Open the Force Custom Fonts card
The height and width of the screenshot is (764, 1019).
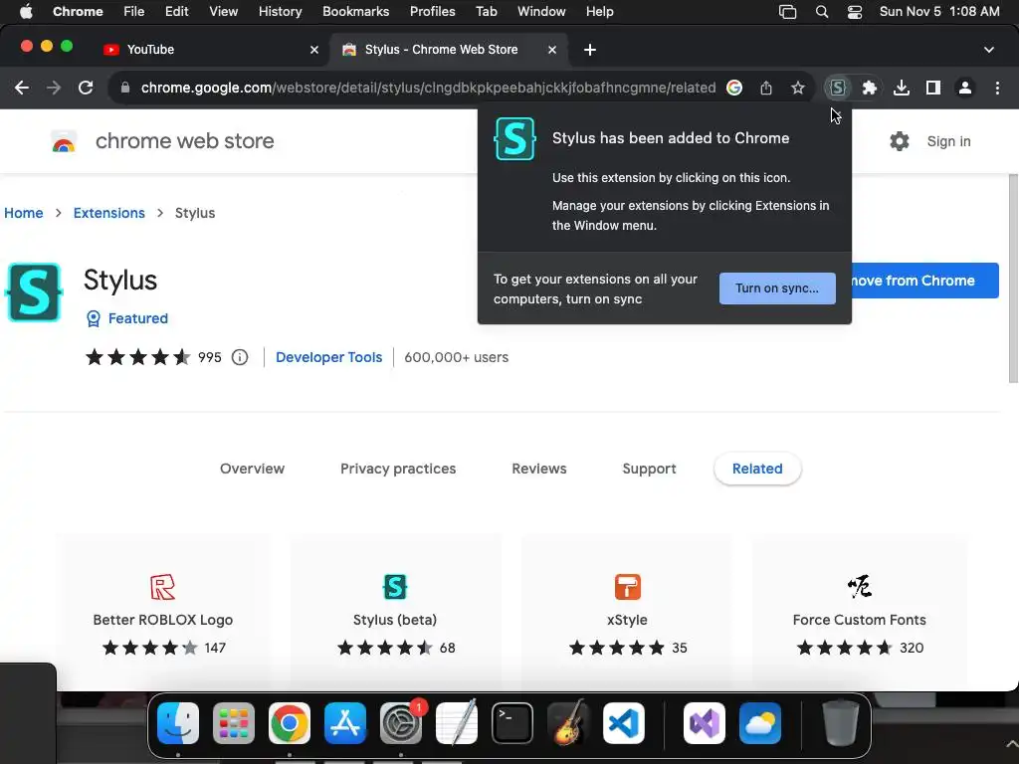coord(859,612)
